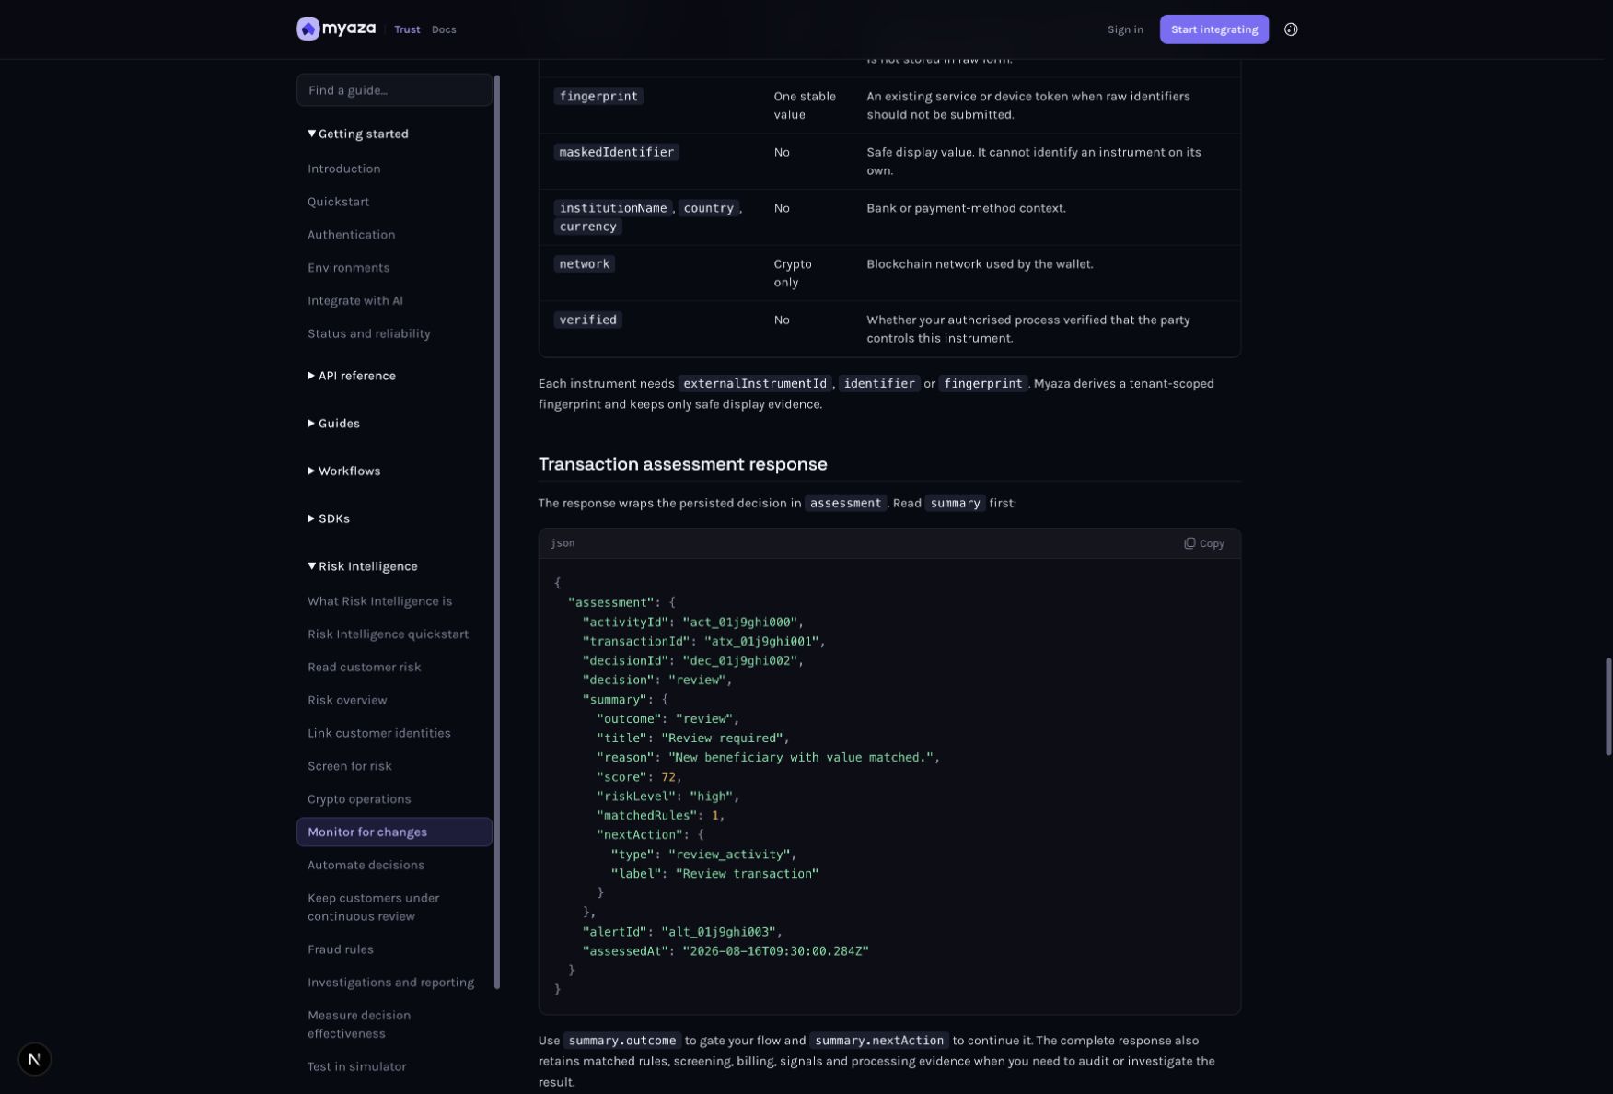Open Crypto operations page

point(359,799)
